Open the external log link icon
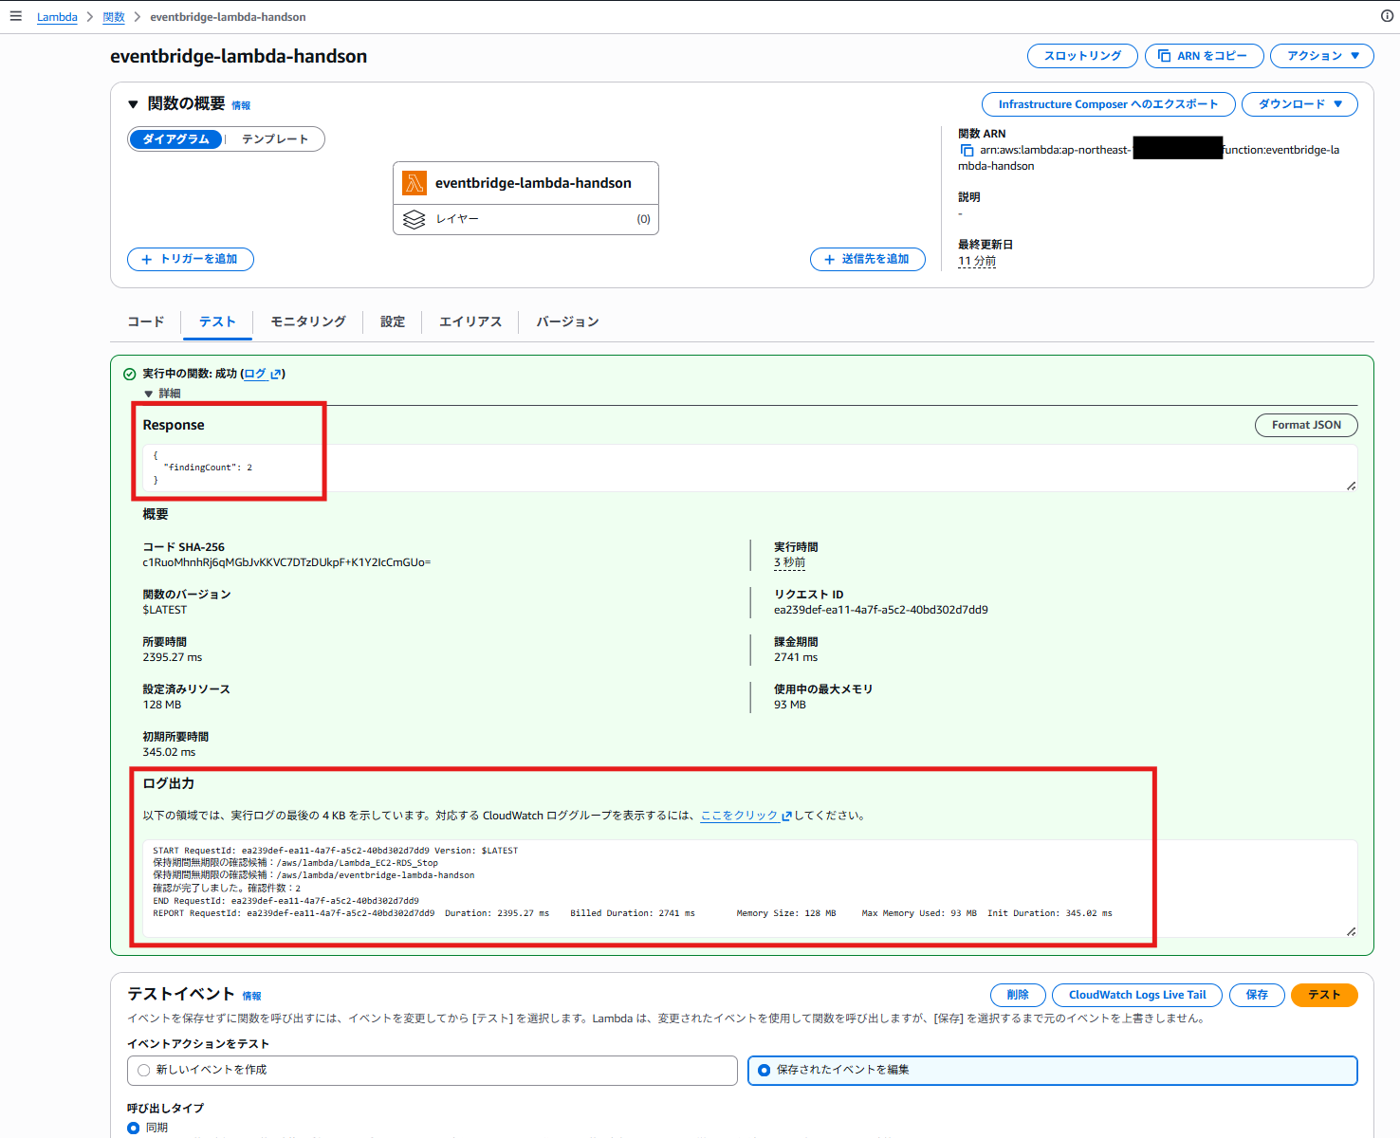 tap(276, 374)
